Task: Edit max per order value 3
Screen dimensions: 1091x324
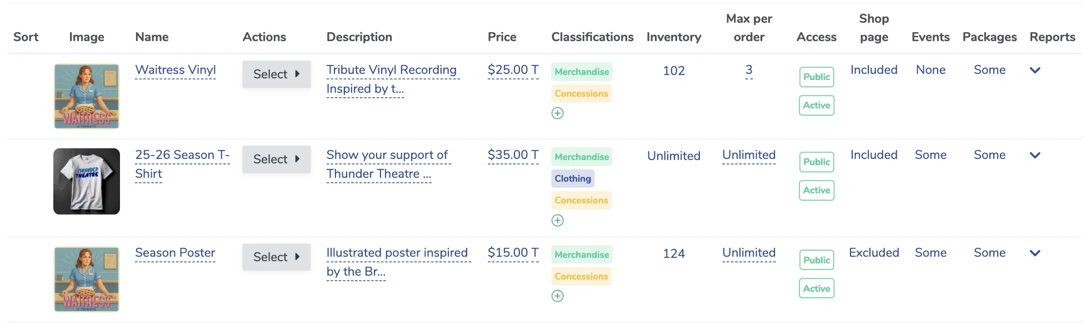Action: [x=749, y=71]
